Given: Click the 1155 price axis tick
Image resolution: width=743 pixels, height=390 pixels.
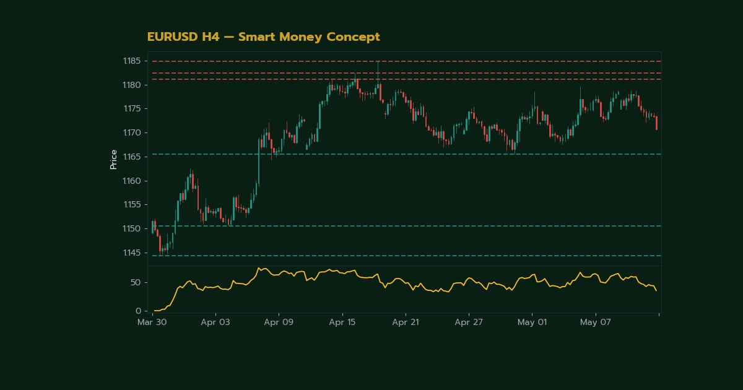Looking at the screenshot, I should tap(131, 204).
